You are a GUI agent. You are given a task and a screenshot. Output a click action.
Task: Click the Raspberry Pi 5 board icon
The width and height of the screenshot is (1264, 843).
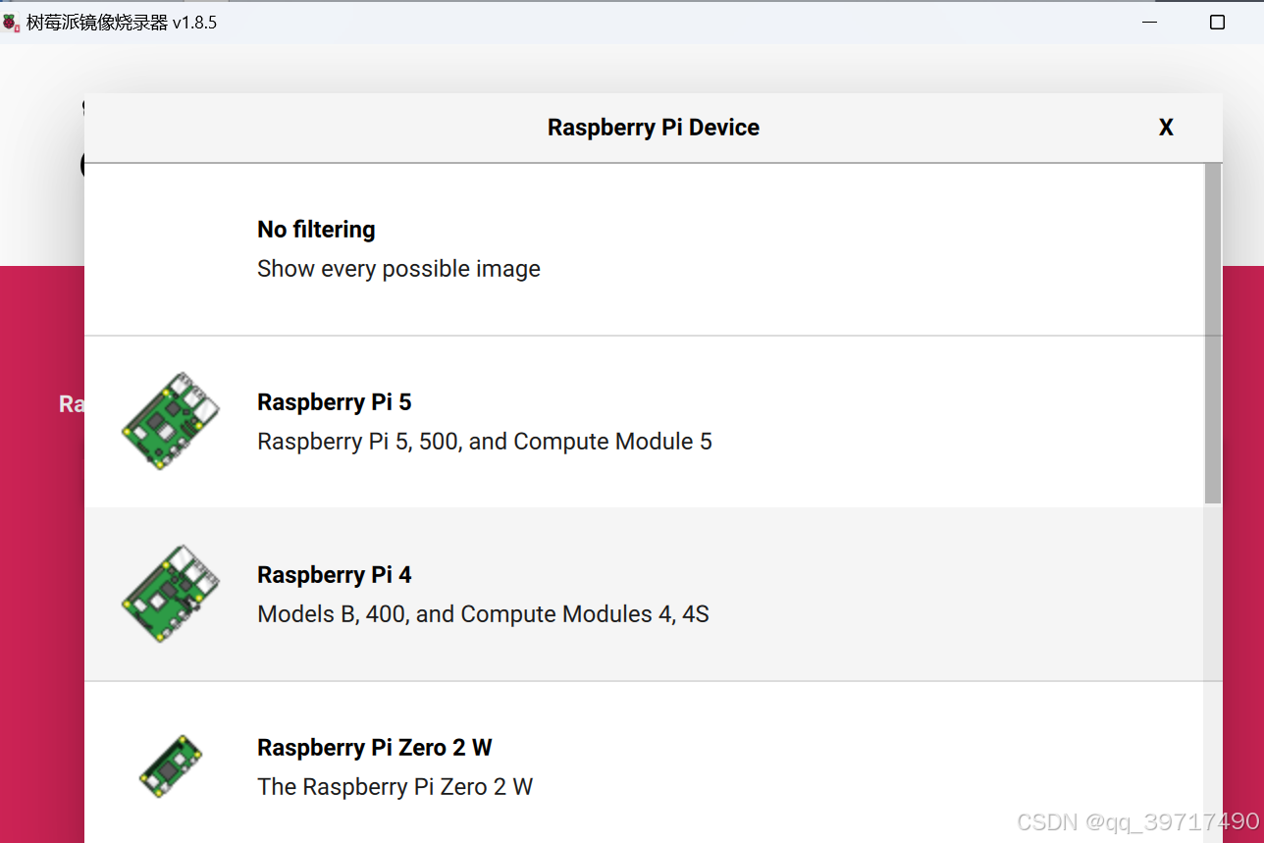click(171, 421)
